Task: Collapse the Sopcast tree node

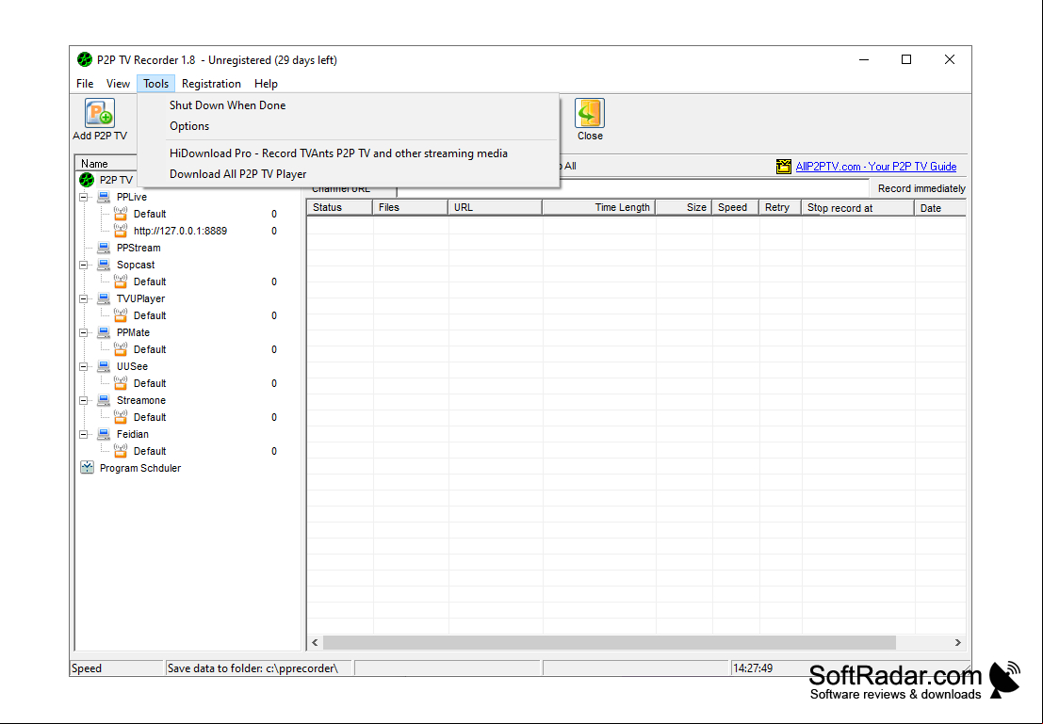Action: point(84,265)
